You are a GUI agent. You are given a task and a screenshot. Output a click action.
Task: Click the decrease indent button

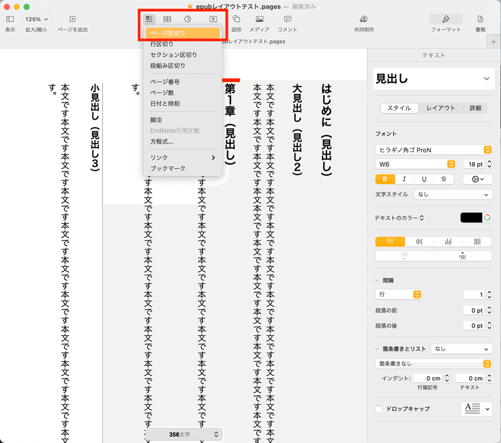tap(404, 256)
